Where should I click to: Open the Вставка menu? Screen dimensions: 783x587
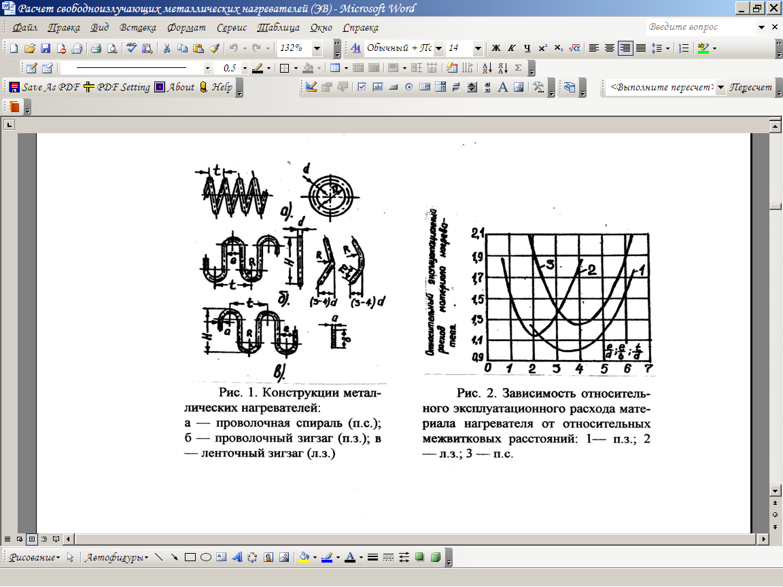point(138,27)
